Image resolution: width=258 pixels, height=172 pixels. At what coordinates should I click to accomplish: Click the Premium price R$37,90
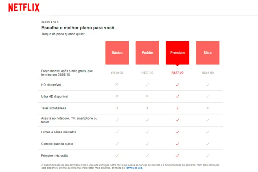click(x=177, y=73)
